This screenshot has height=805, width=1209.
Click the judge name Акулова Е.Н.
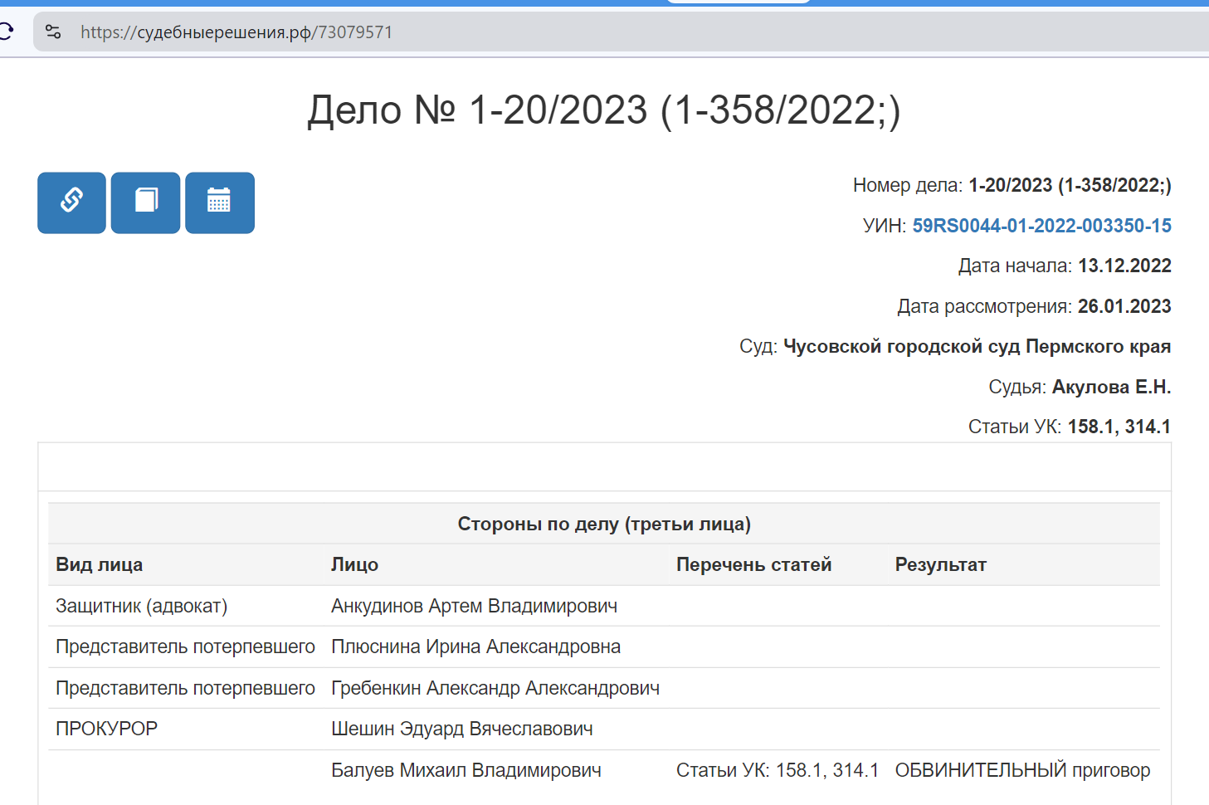pos(1111,387)
